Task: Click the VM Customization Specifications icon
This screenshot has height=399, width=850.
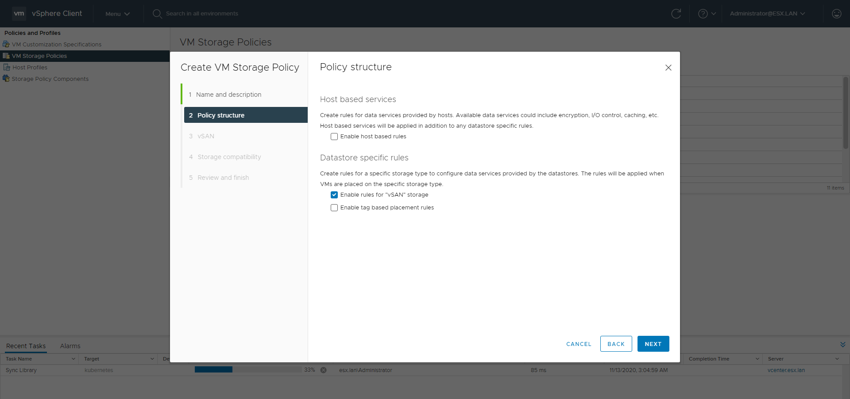Action: coord(6,44)
